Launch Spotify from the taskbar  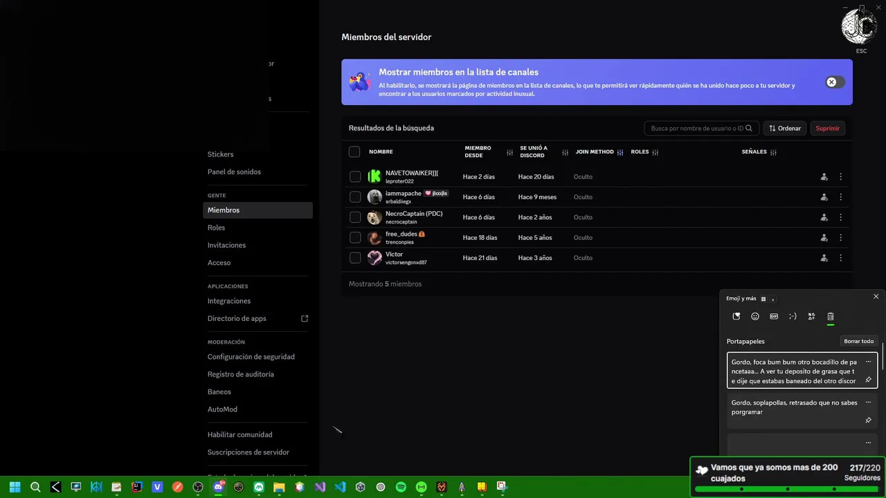401,487
